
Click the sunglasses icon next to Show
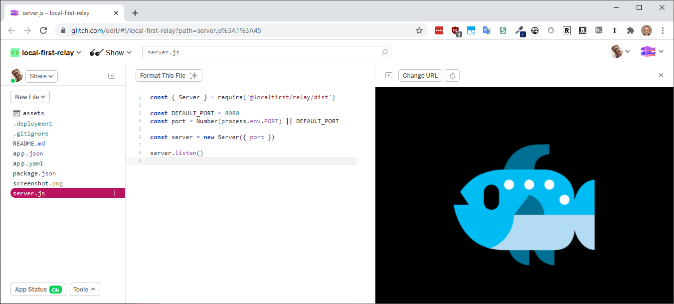[x=95, y=52]
